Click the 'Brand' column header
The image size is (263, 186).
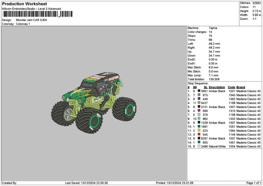tap(241, 87)
